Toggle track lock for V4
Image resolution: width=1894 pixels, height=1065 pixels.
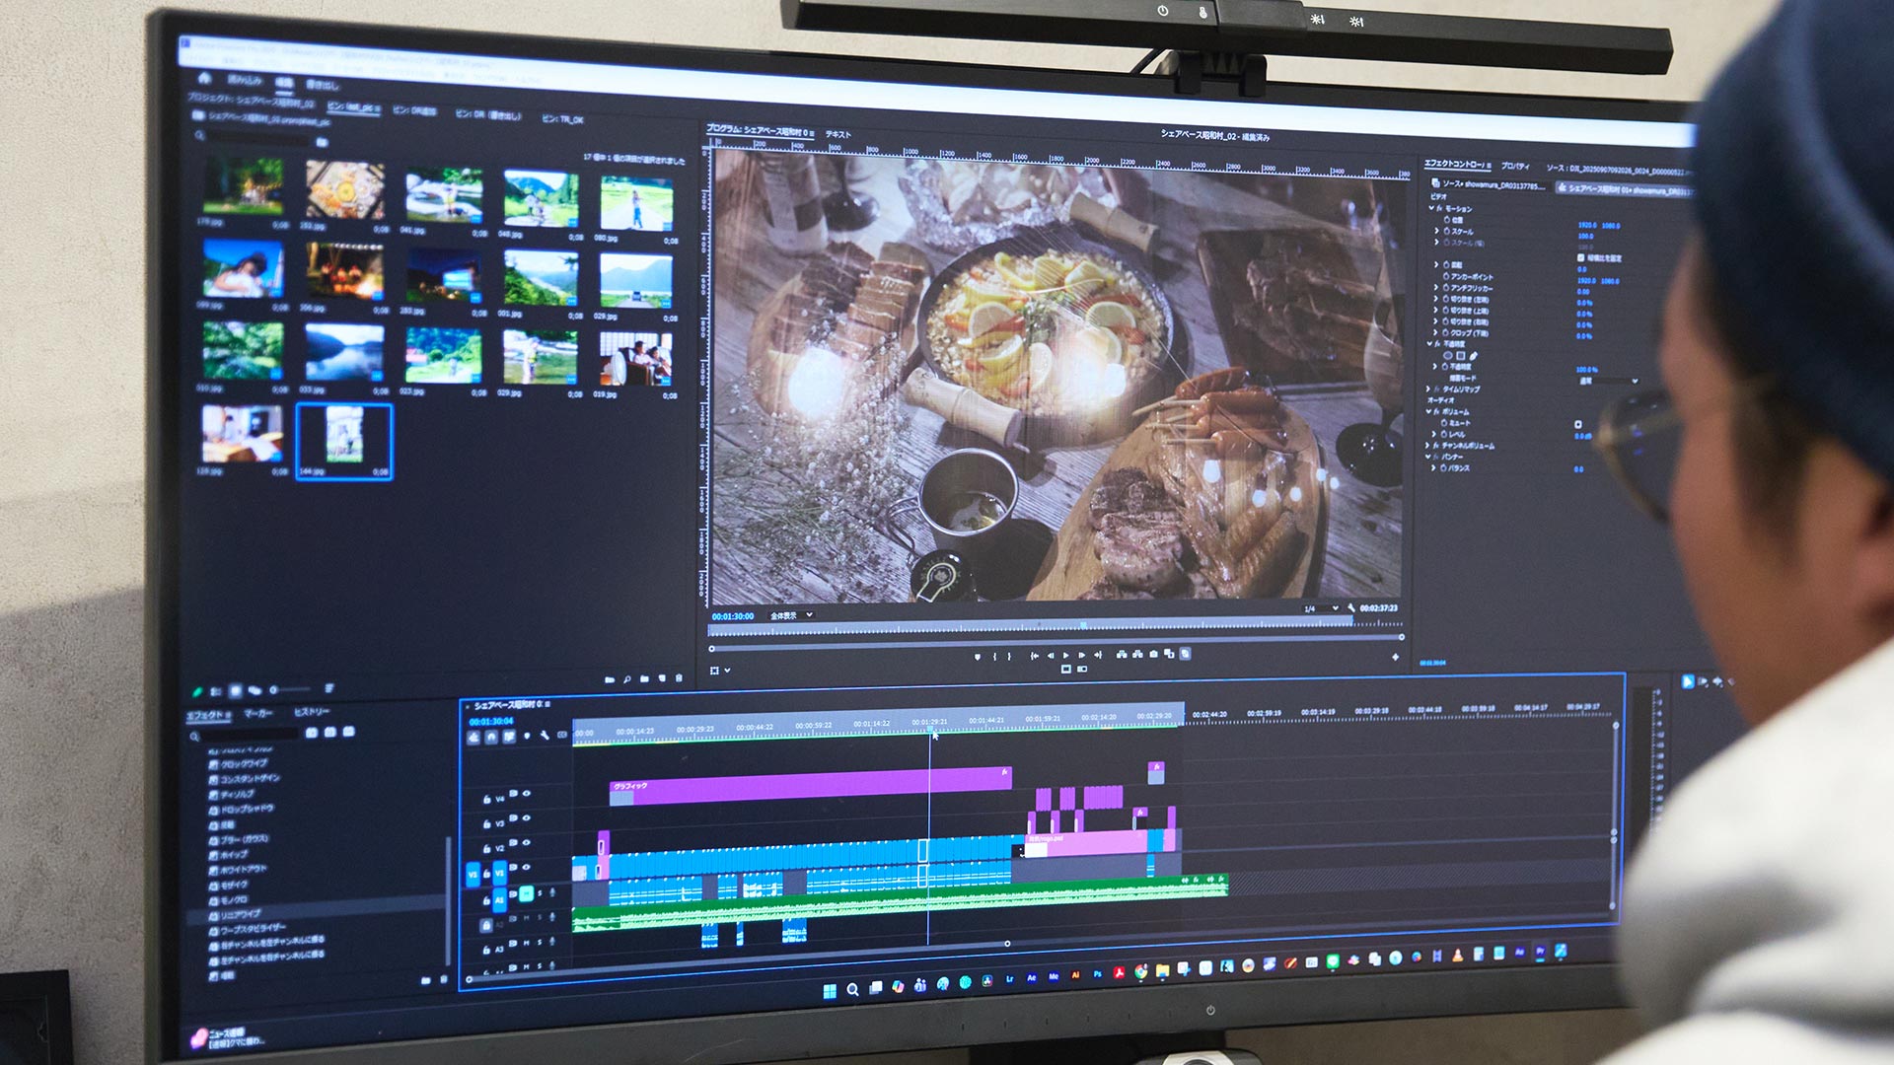486,799
